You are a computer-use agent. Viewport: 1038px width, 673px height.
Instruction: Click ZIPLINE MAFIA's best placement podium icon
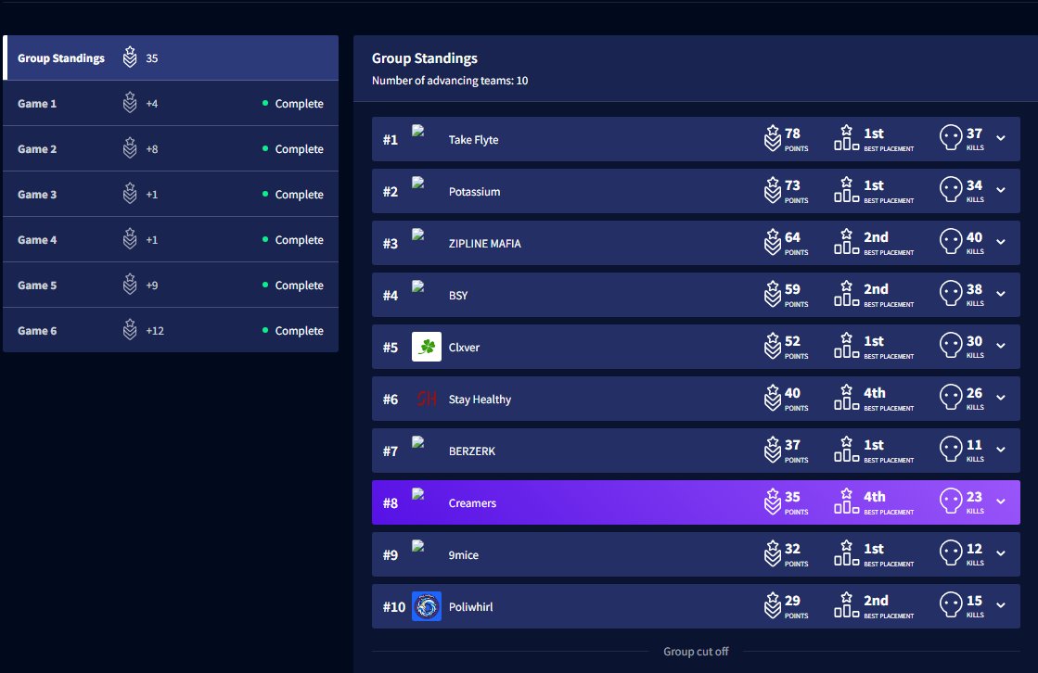pyautogui.click(x=846, y=242)
